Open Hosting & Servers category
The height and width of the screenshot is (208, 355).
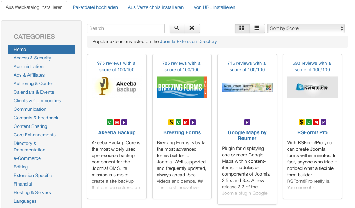click(32, 193)
